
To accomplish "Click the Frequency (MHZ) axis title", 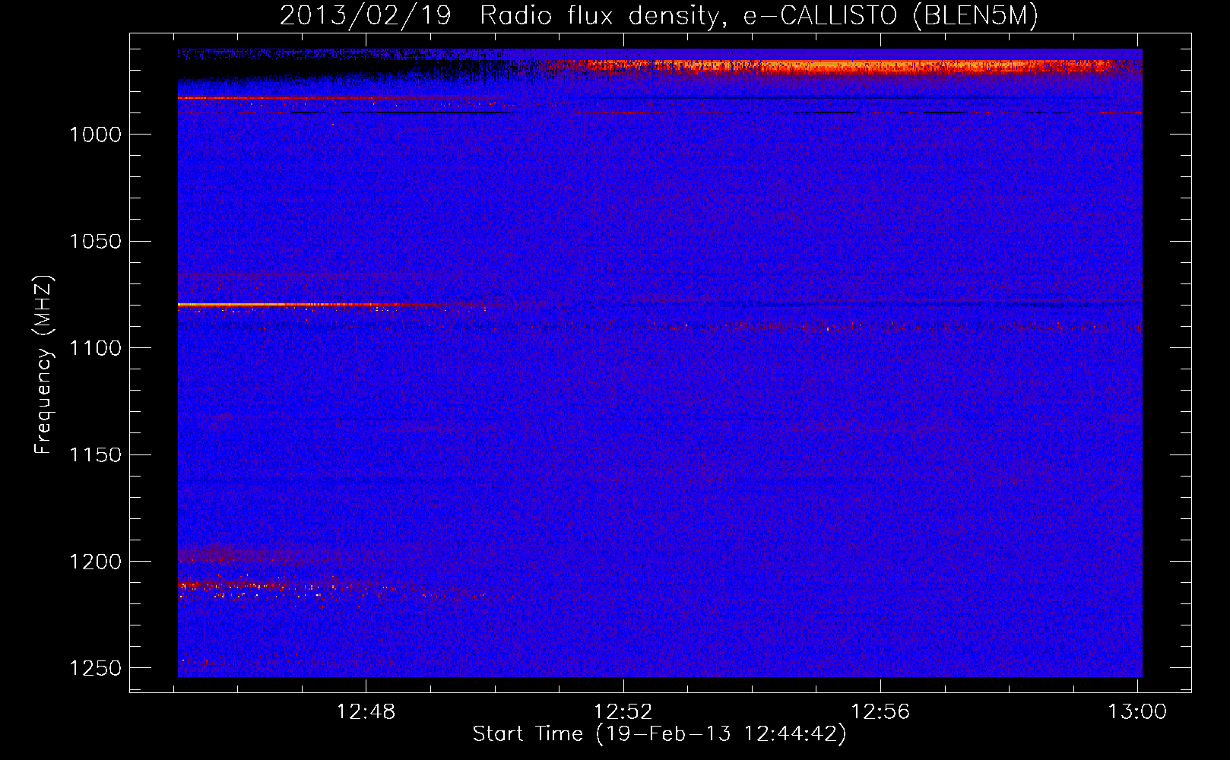I will 43,365.
